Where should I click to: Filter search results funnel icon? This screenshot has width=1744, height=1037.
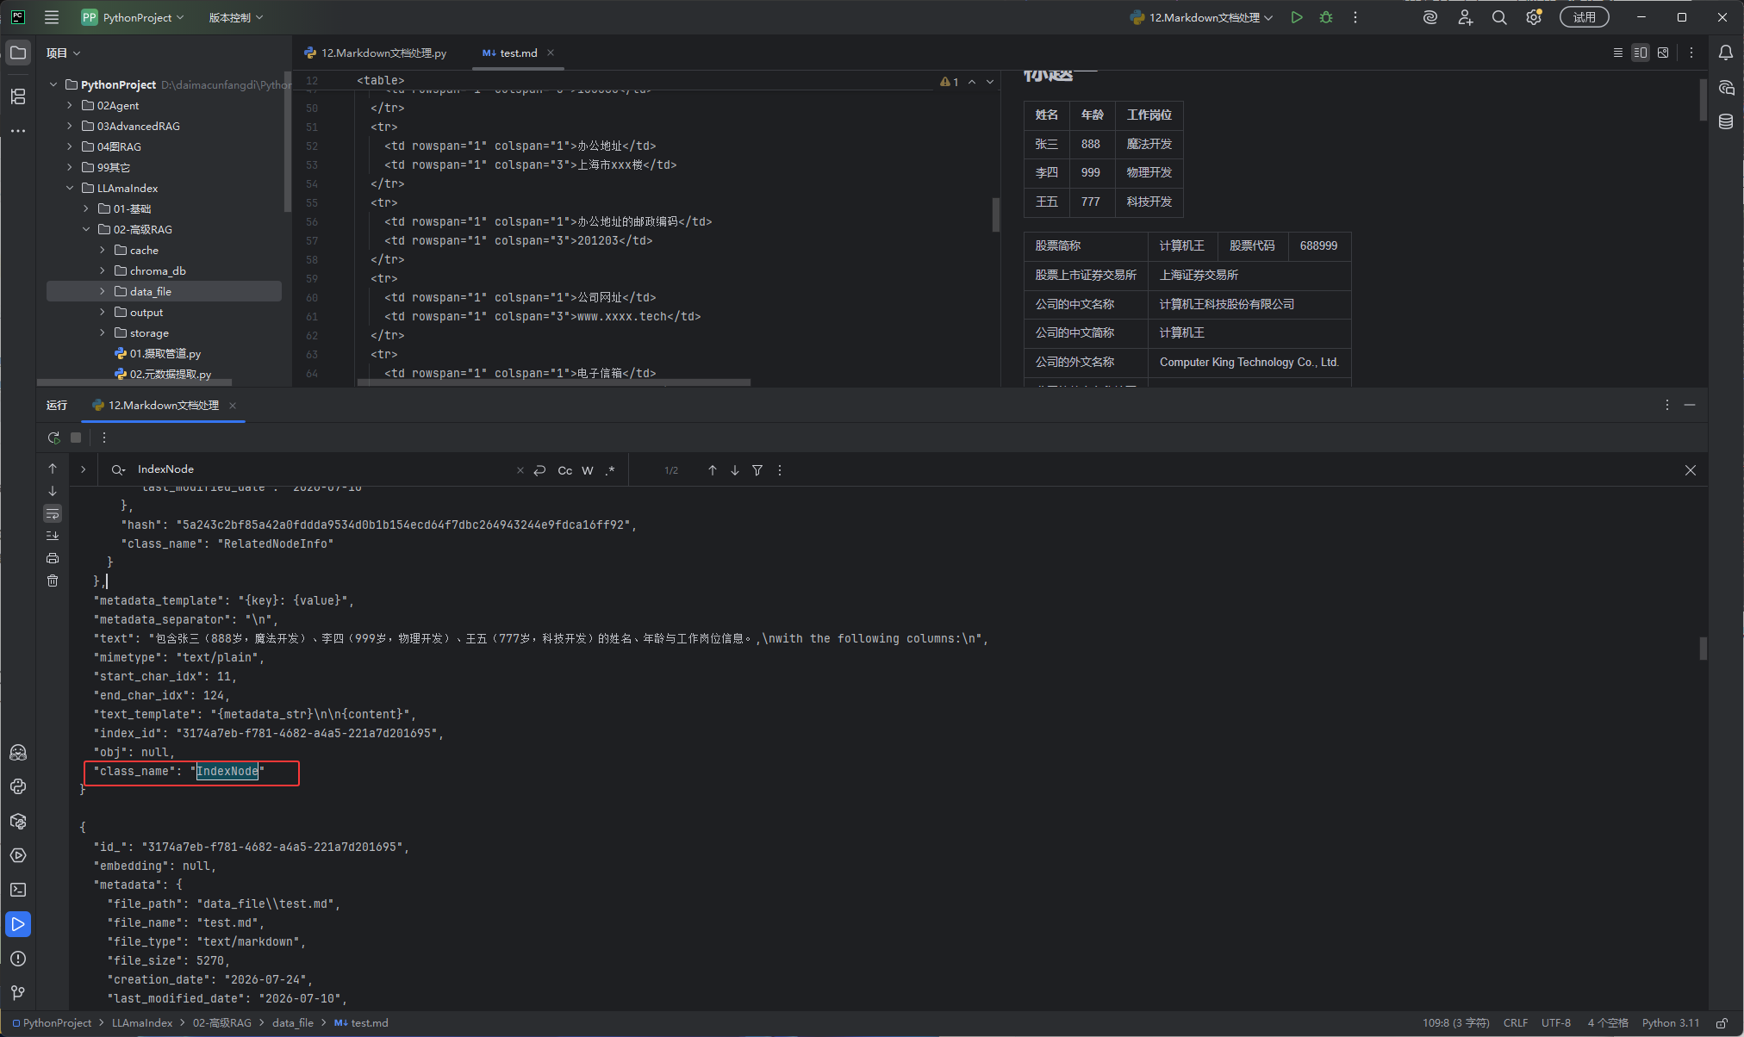[757, 470]
